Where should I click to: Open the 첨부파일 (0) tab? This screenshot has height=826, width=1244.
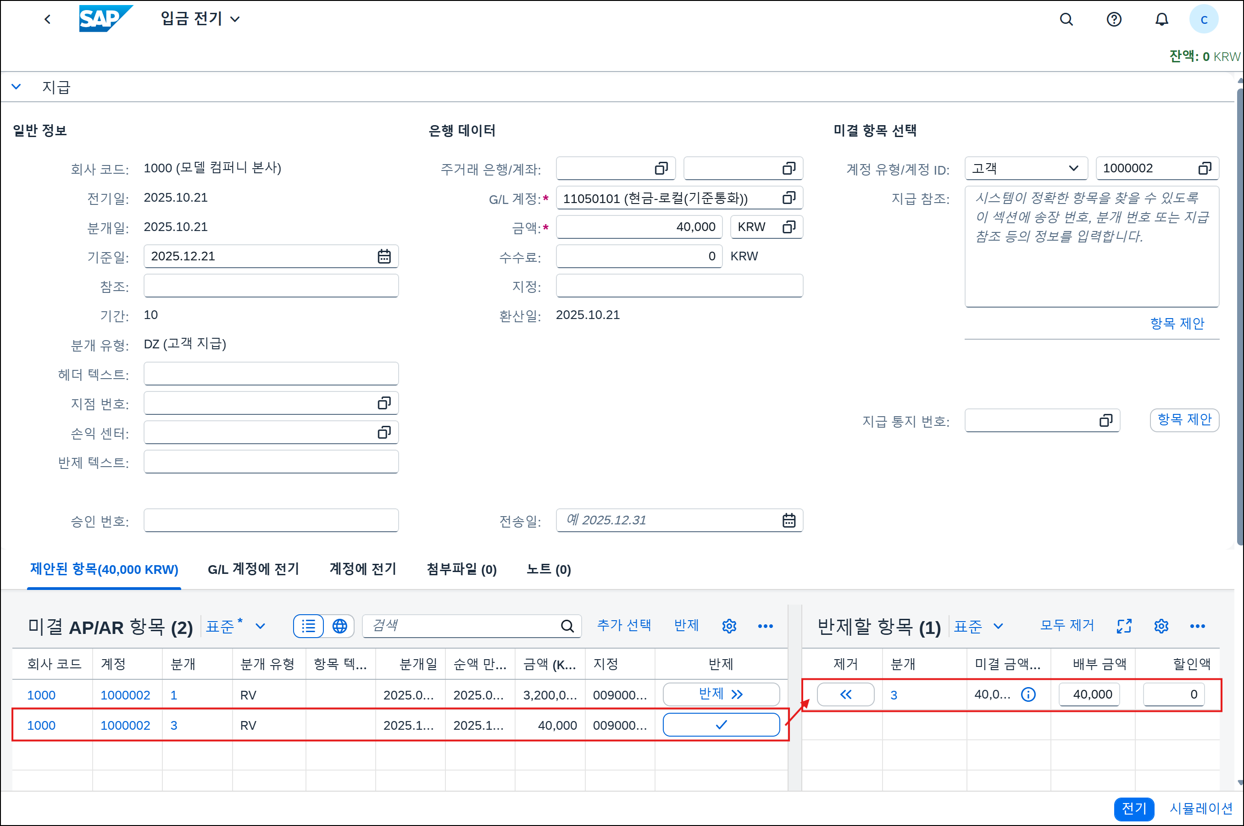click(x=461, y=569)
